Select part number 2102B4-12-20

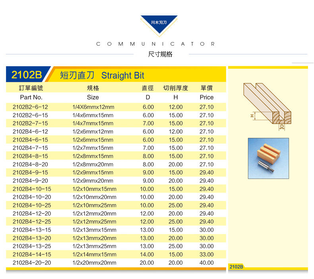[32, 214]
